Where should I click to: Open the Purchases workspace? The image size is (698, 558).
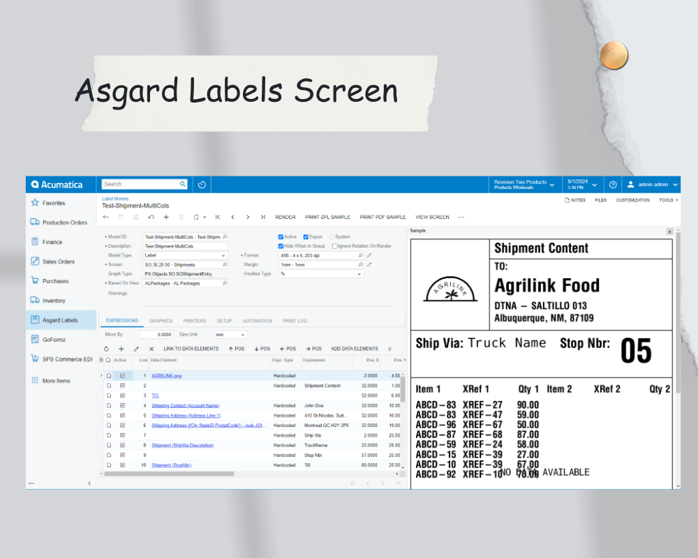coord(50,281)
